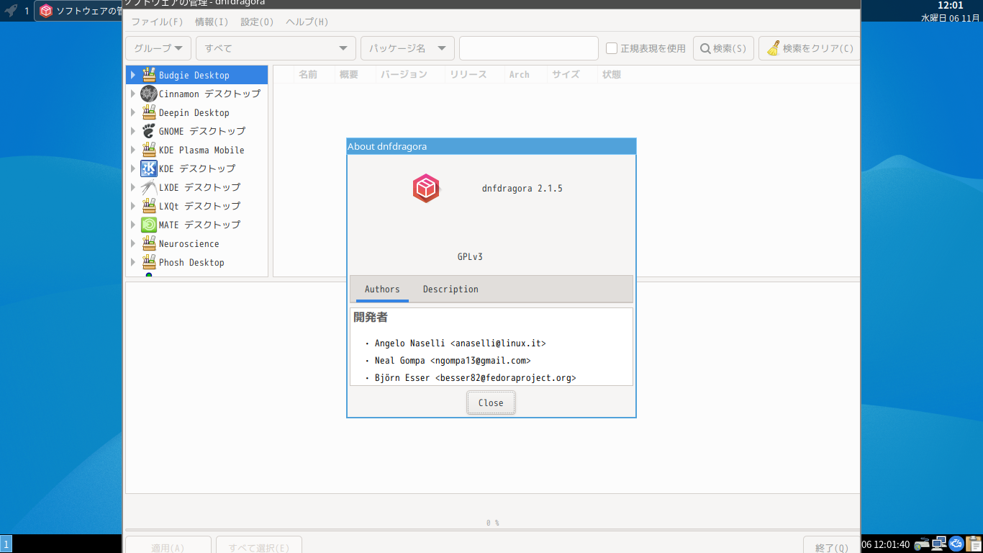Switch to the Description tab
Image resolution: width=983 pixels, height=553 pixels.
click(x=450, y=289)
